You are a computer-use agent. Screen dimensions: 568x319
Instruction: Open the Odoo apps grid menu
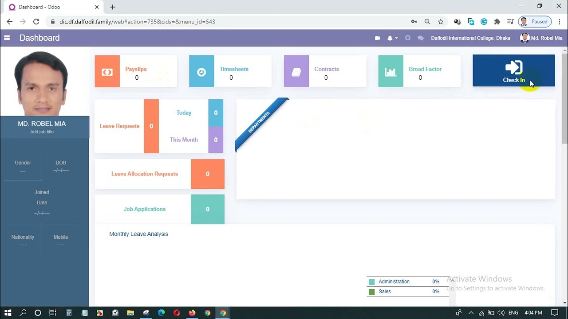point(7,38)
